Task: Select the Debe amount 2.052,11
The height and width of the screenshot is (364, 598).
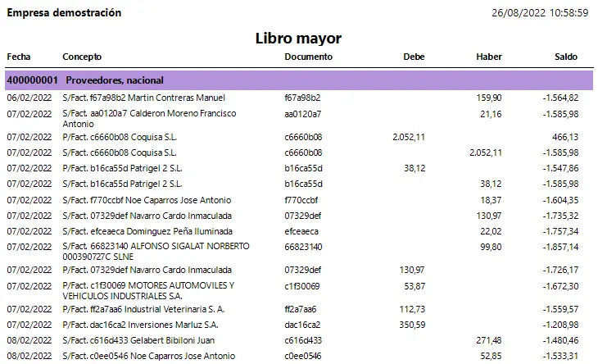Action: click(409, 137)
